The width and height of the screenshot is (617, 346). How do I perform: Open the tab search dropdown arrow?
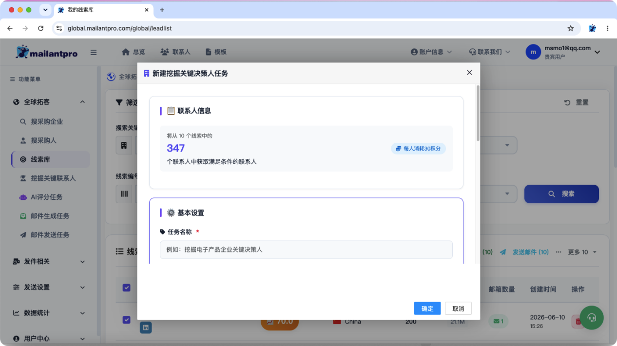pyautogui.click(x=45, y=10)
